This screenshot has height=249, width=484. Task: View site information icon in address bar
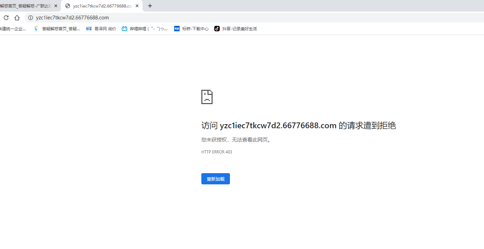[x=31, y=18]
